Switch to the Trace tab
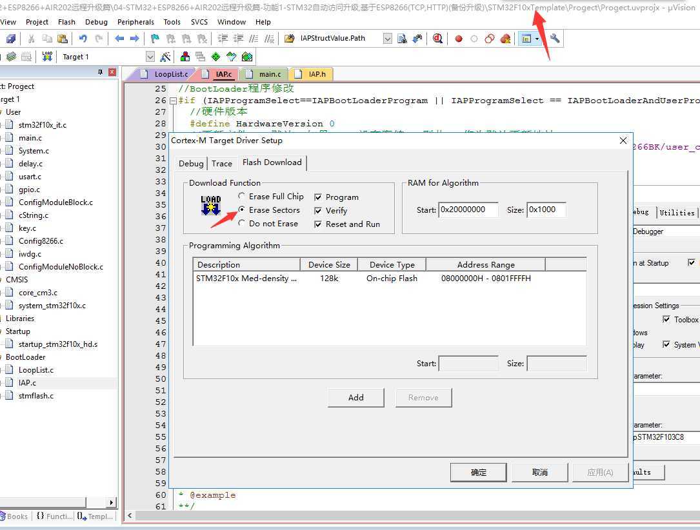This screenshot has height=530, width=700. click(x=222, y=164)
